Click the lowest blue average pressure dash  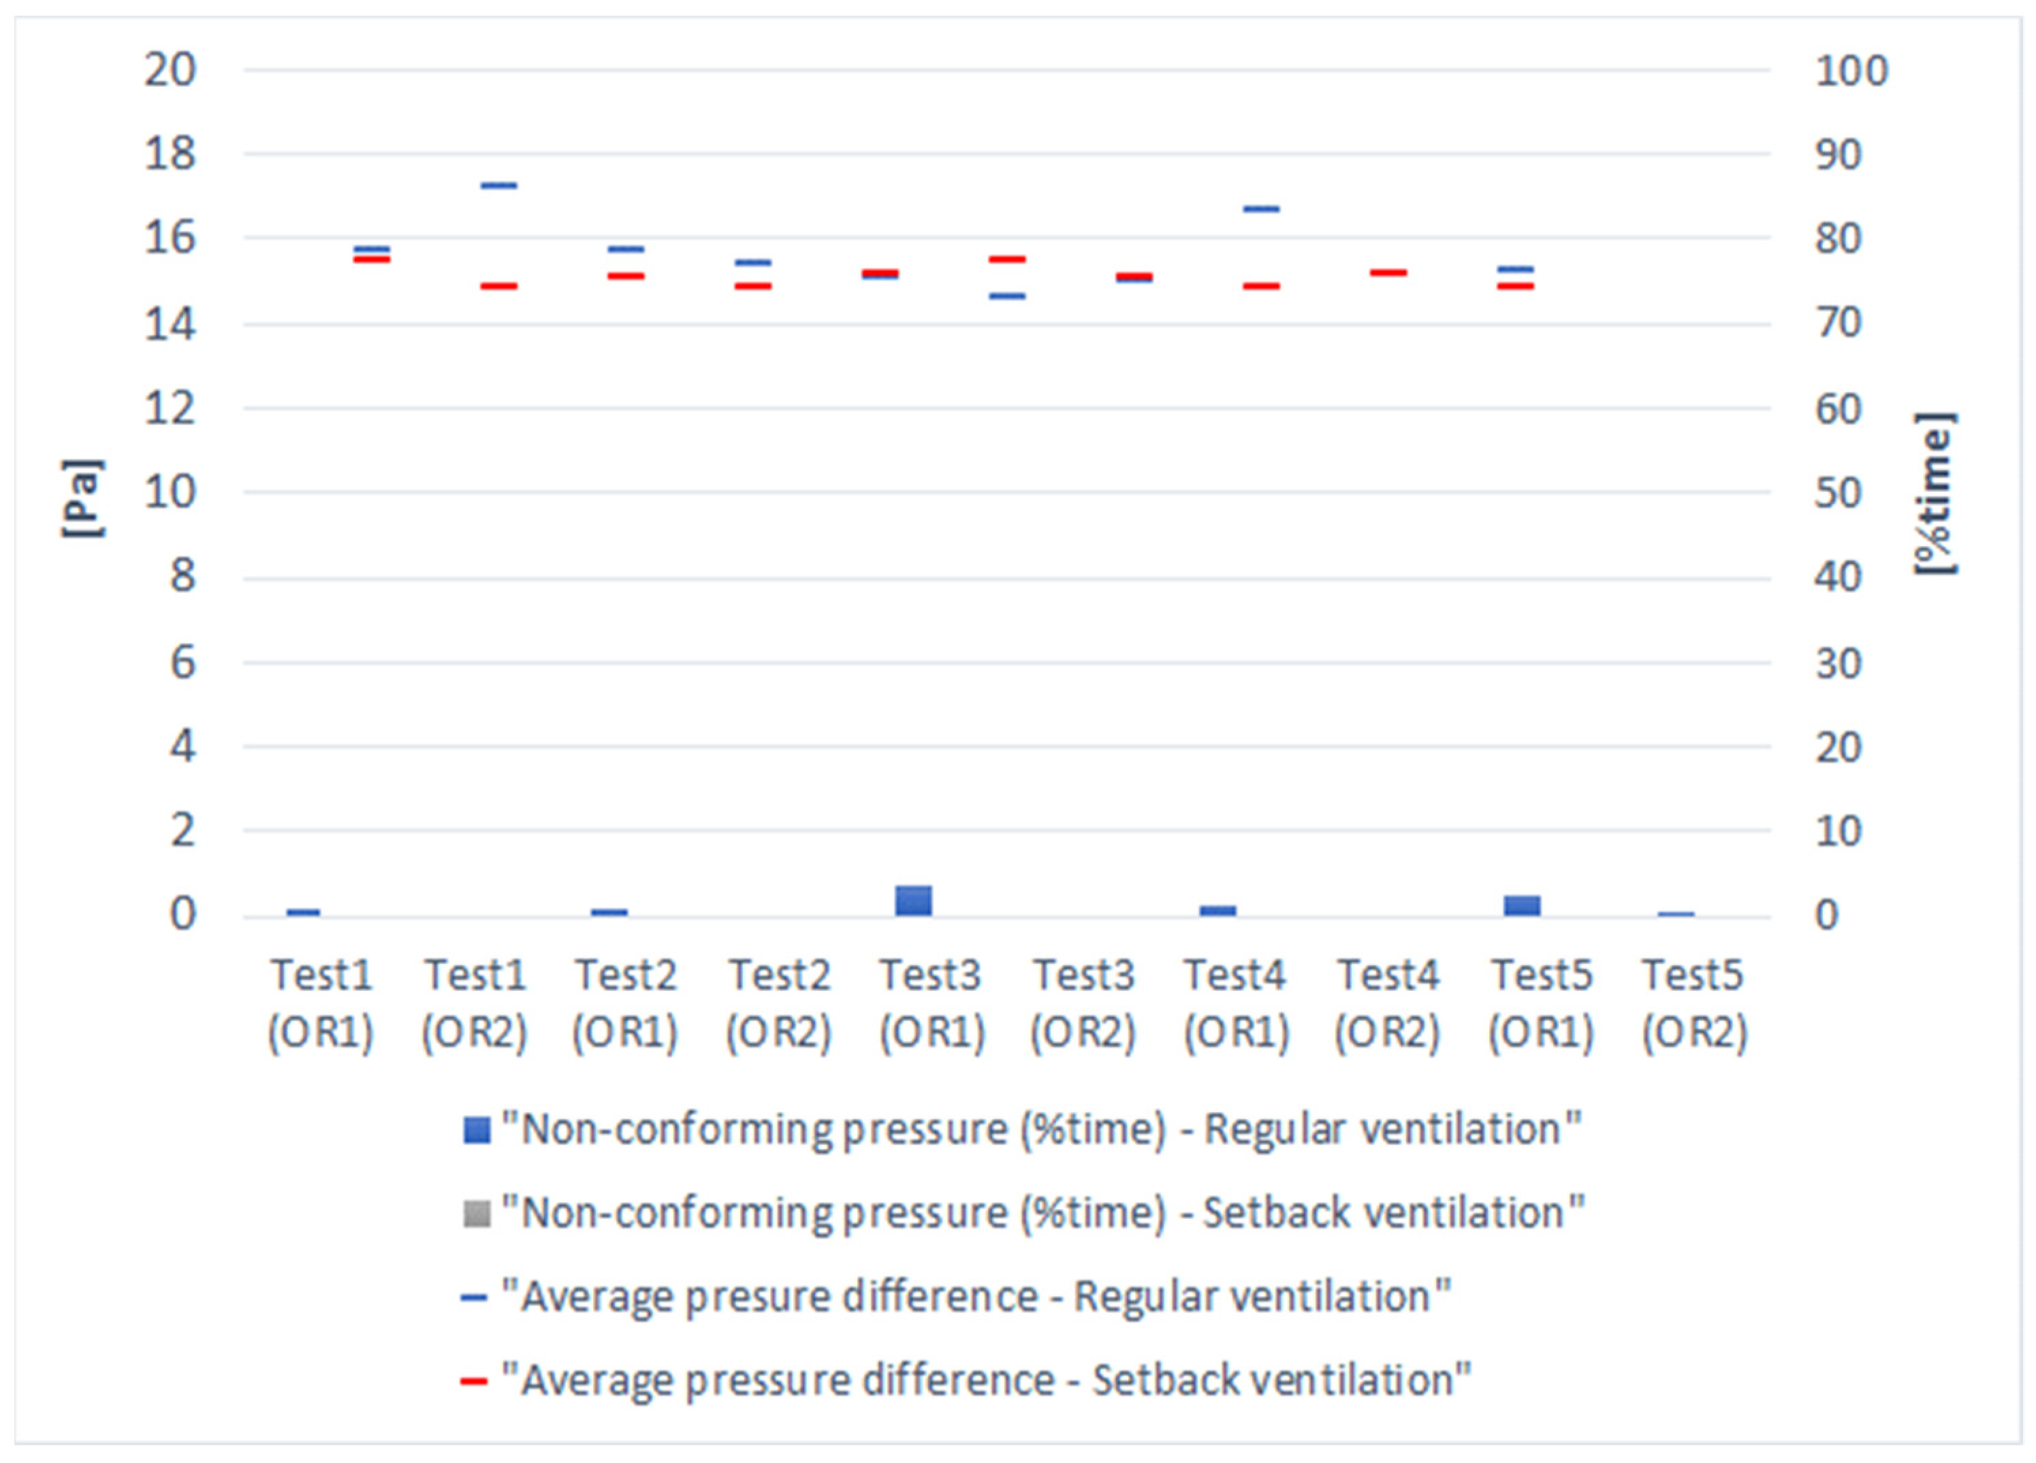point(1007,296)
